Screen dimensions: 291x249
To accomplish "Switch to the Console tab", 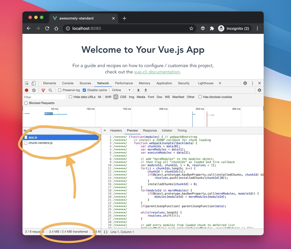I will coord(68,83).
